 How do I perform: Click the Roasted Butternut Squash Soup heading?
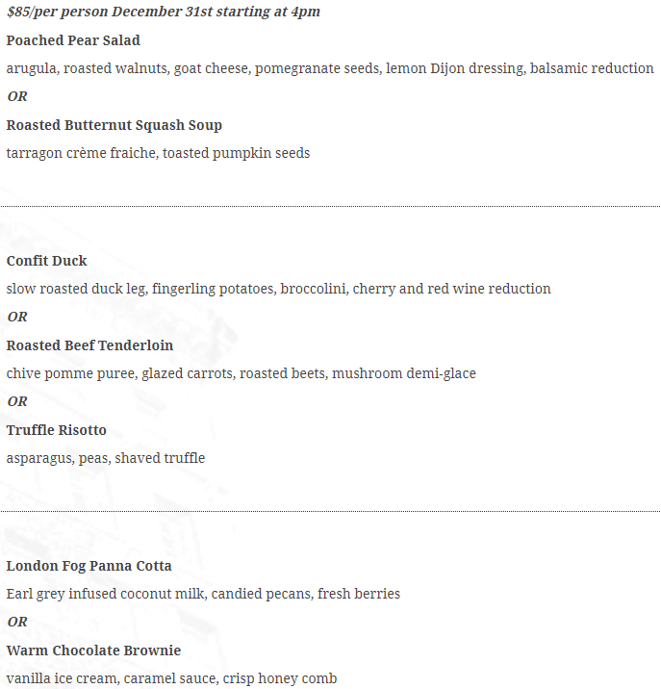114,125
